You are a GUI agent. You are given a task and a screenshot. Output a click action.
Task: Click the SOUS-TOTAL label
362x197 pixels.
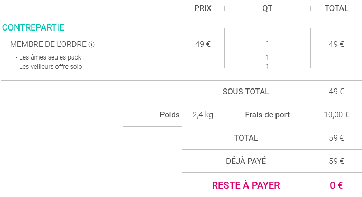[x=246, y=92]
